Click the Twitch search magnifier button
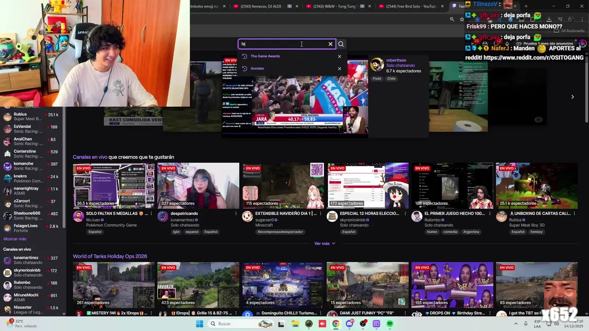Viewport: 589px width, 331px height. (341, 44)
